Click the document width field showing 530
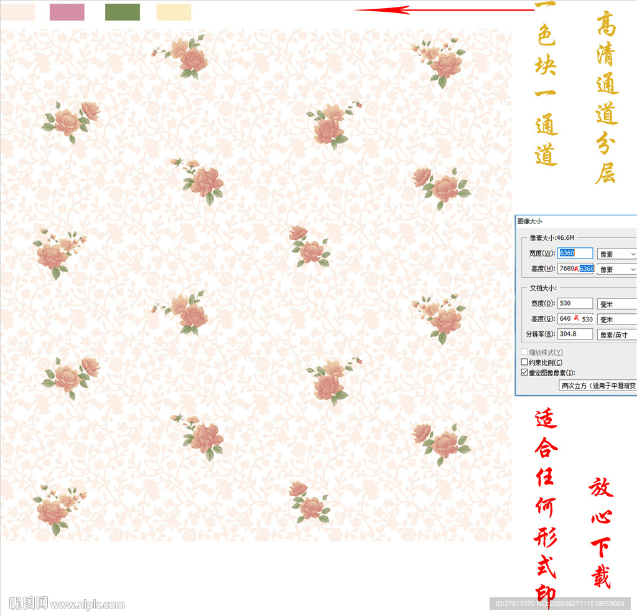Screen dimensions: 637x616 [x=575, y=303]
